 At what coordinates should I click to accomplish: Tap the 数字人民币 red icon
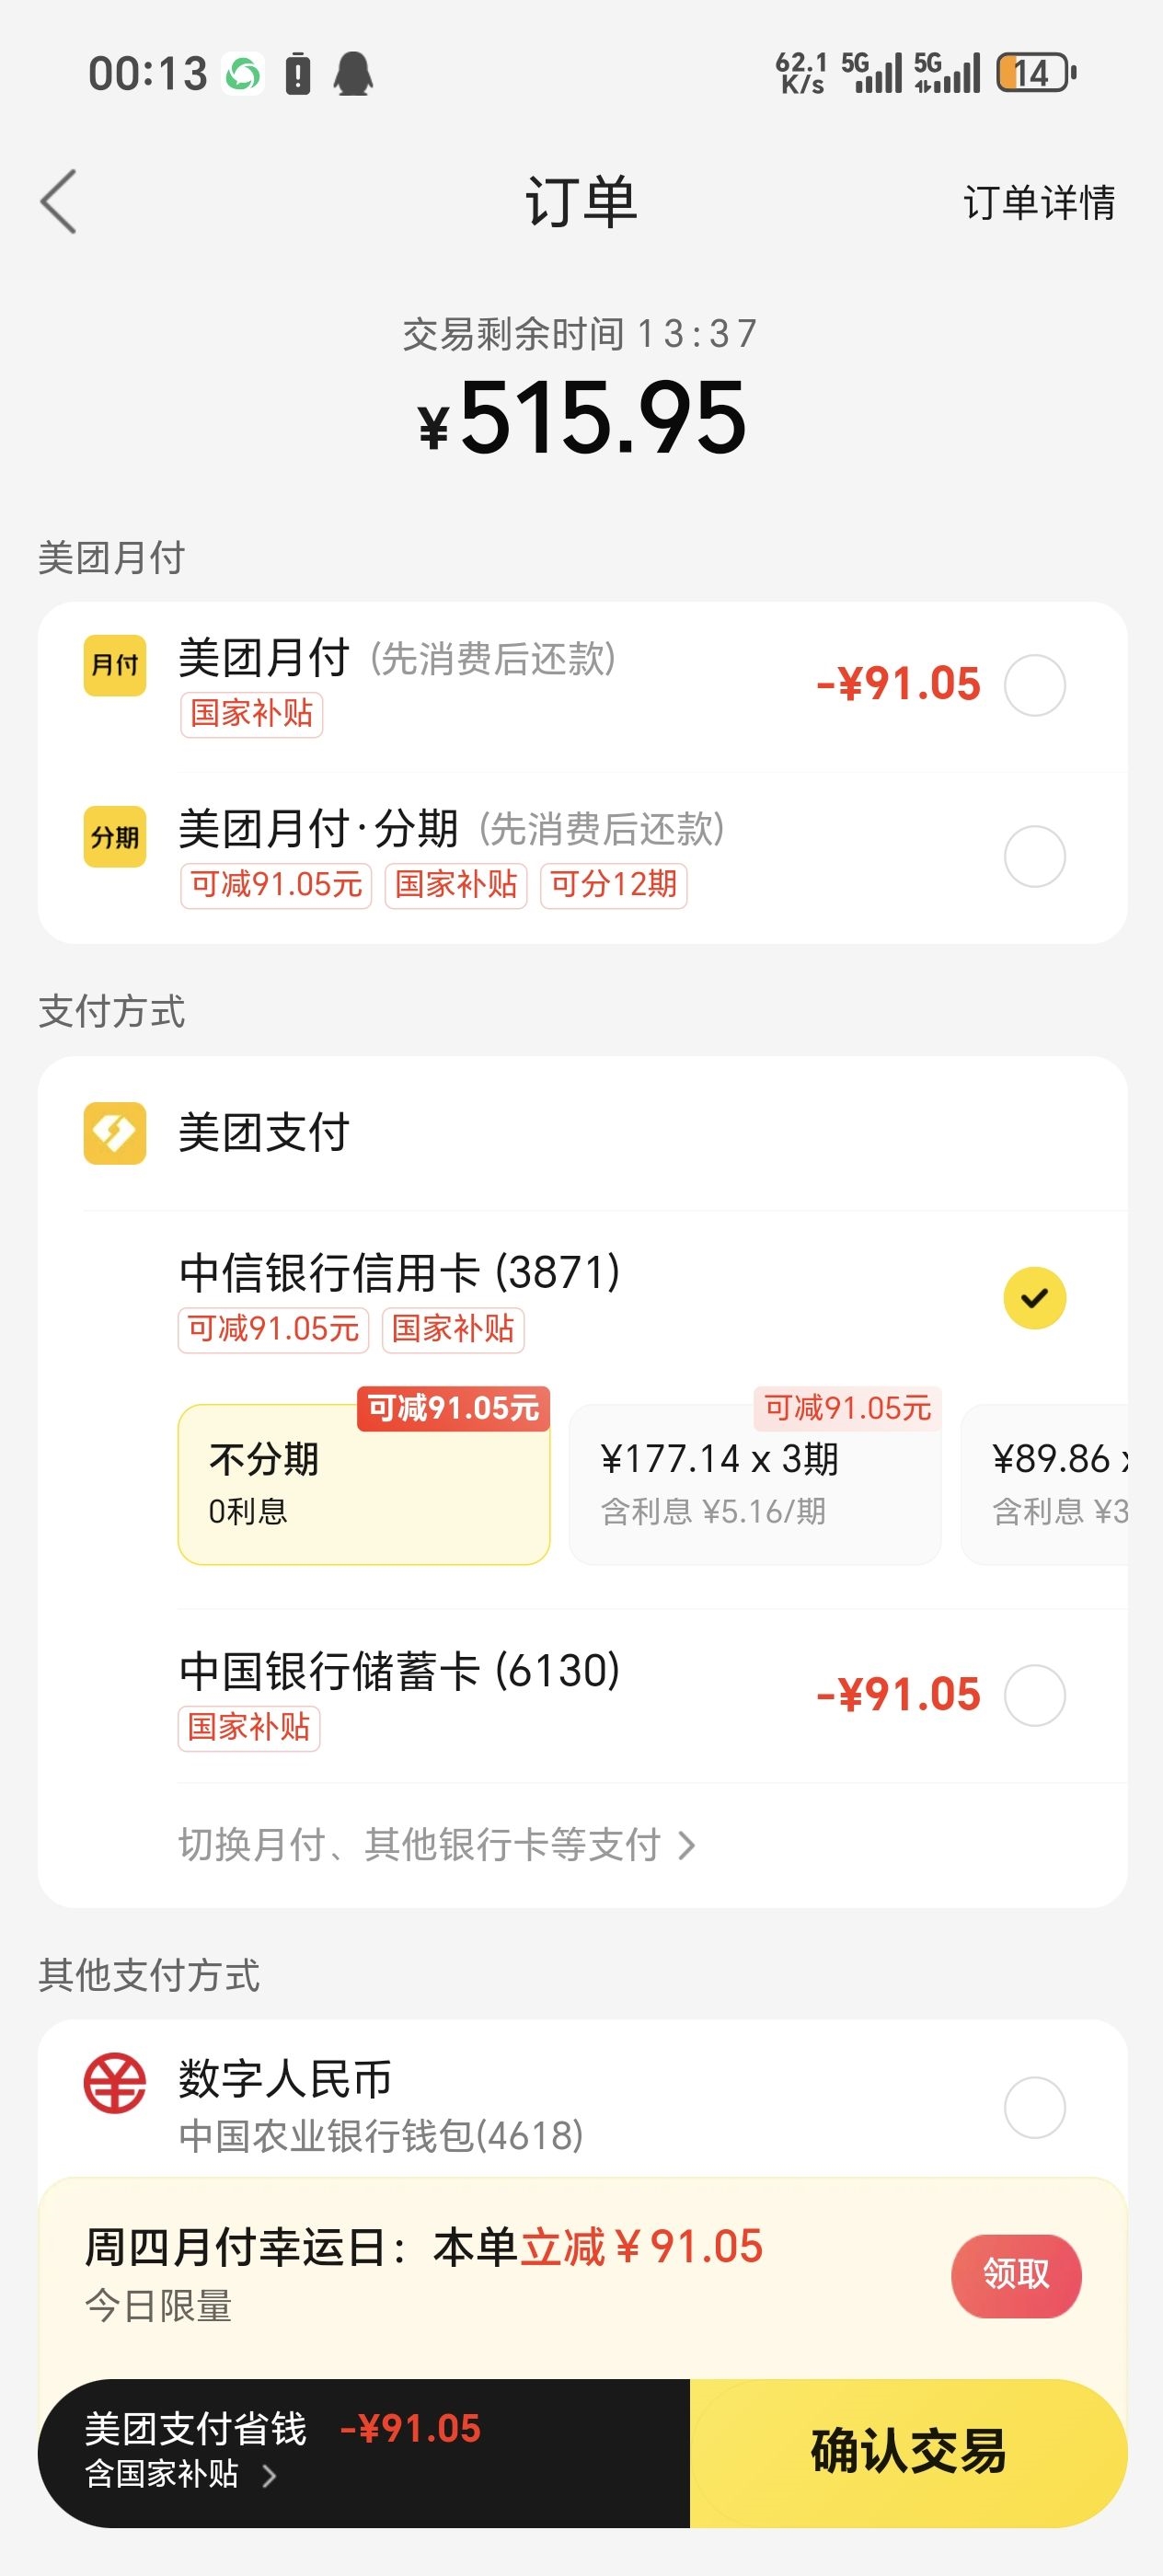(x=114, y=2082)
